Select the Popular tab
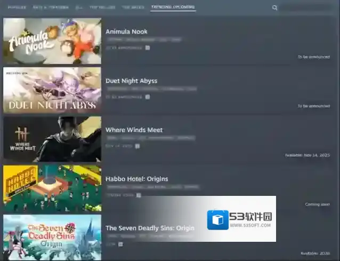Screen dimensions: 340x261 (x=17, y=7)
